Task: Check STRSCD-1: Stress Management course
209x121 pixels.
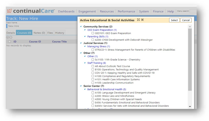Action: coord(93,50)
